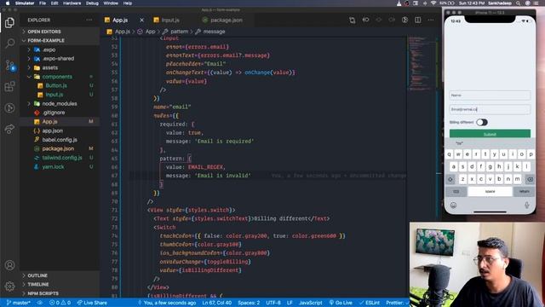Expand the OPEN EDITORS section
This screenshot has height=307, width=545.
60,32
